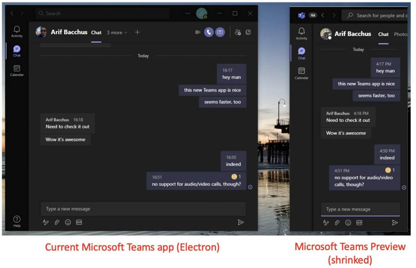Open Chat in Teams Preview sidebar
The height and width of the screenshot is (268, 416).
pos(302,53)
